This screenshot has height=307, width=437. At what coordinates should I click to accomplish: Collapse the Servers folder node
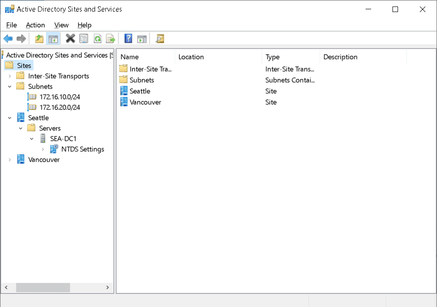pyautogui.click(x=20, y=128)
